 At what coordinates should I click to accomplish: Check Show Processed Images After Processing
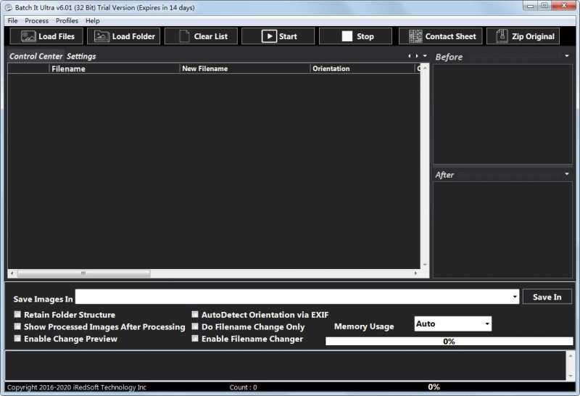(x=17, y=327)
